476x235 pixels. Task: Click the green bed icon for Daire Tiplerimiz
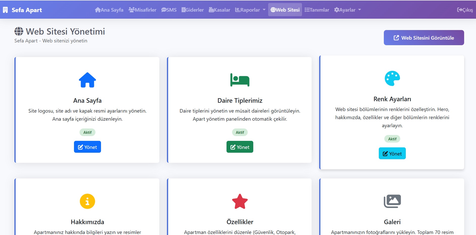(x=240, y=80)
